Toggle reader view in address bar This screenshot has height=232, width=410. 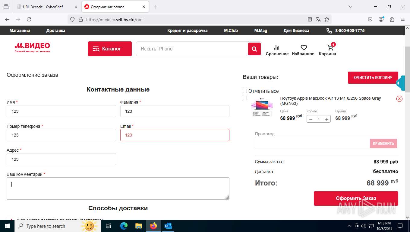click(310, 19)
